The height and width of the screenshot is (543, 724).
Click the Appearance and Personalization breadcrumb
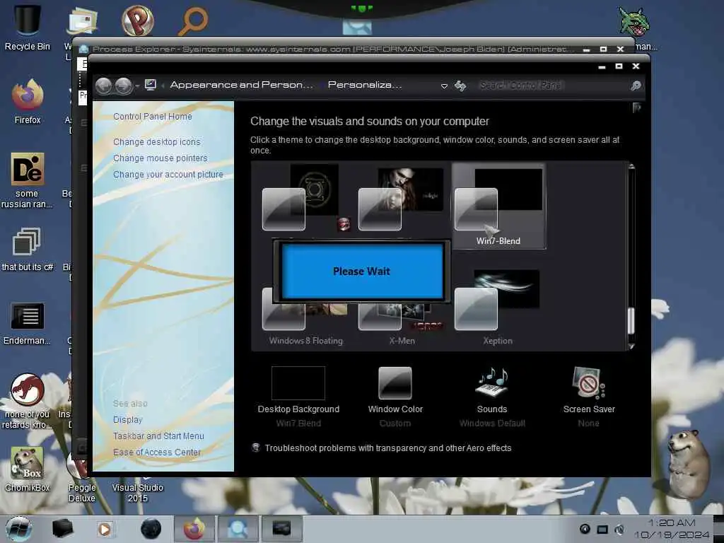pos(242,85)
